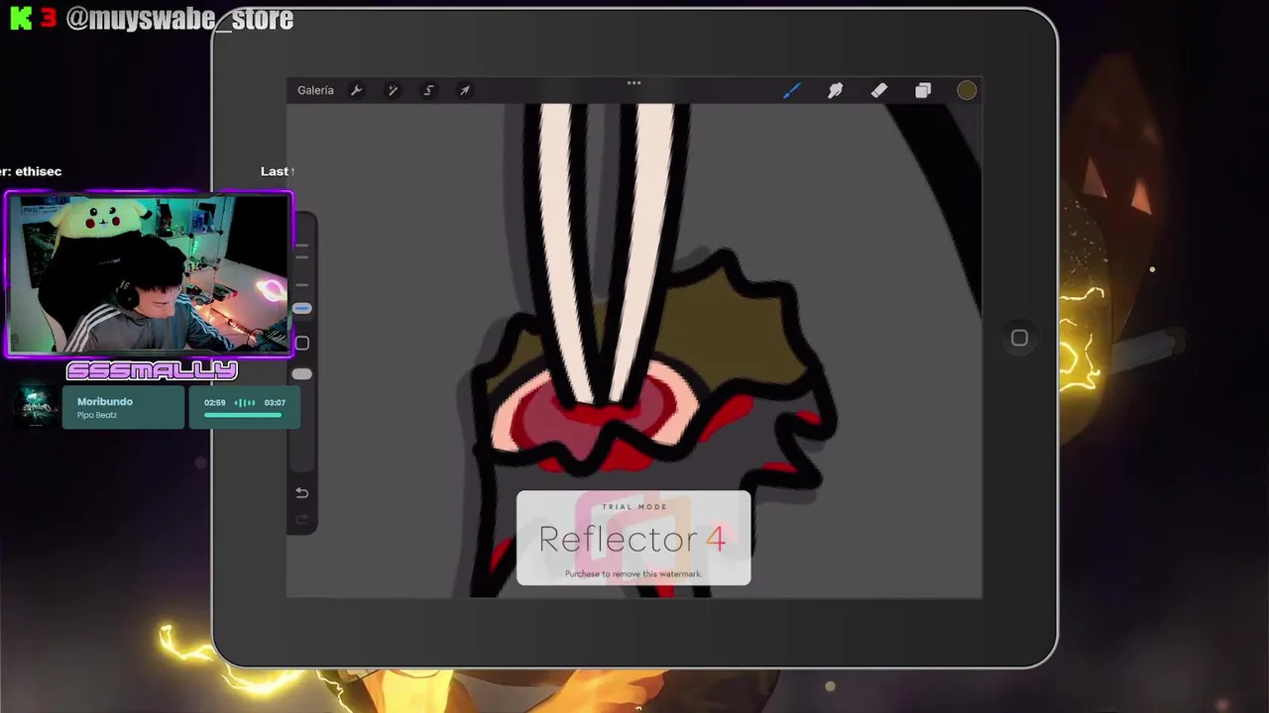Open the Layers panel

click(x=923, y=90)
